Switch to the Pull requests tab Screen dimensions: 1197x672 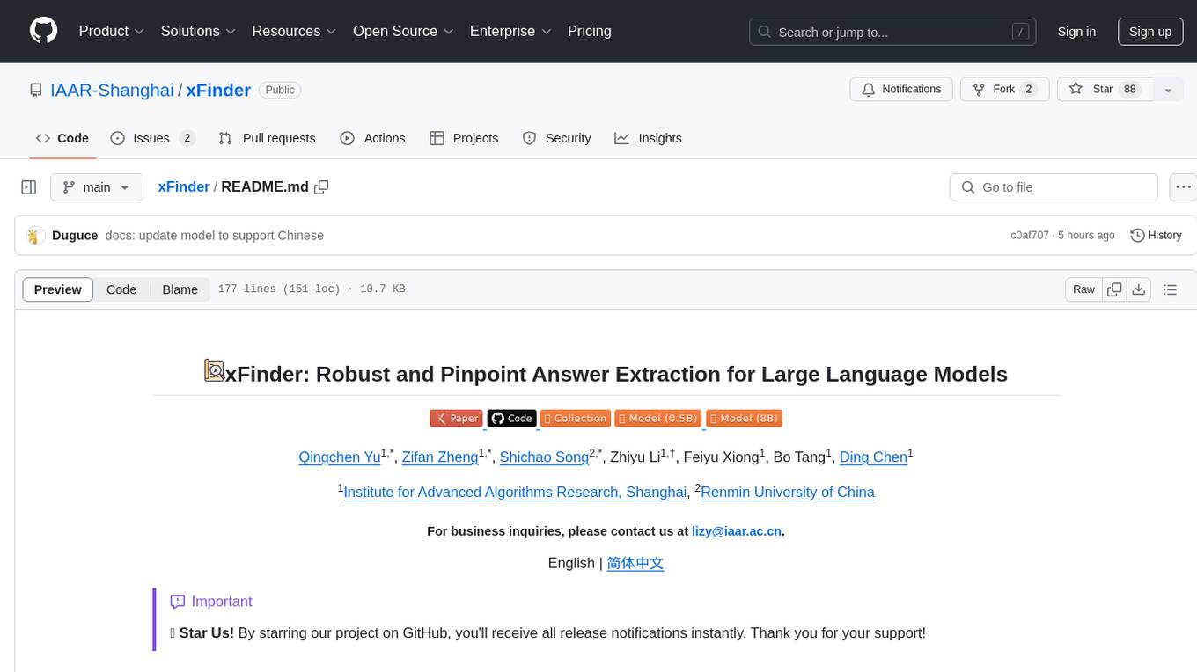267,138
